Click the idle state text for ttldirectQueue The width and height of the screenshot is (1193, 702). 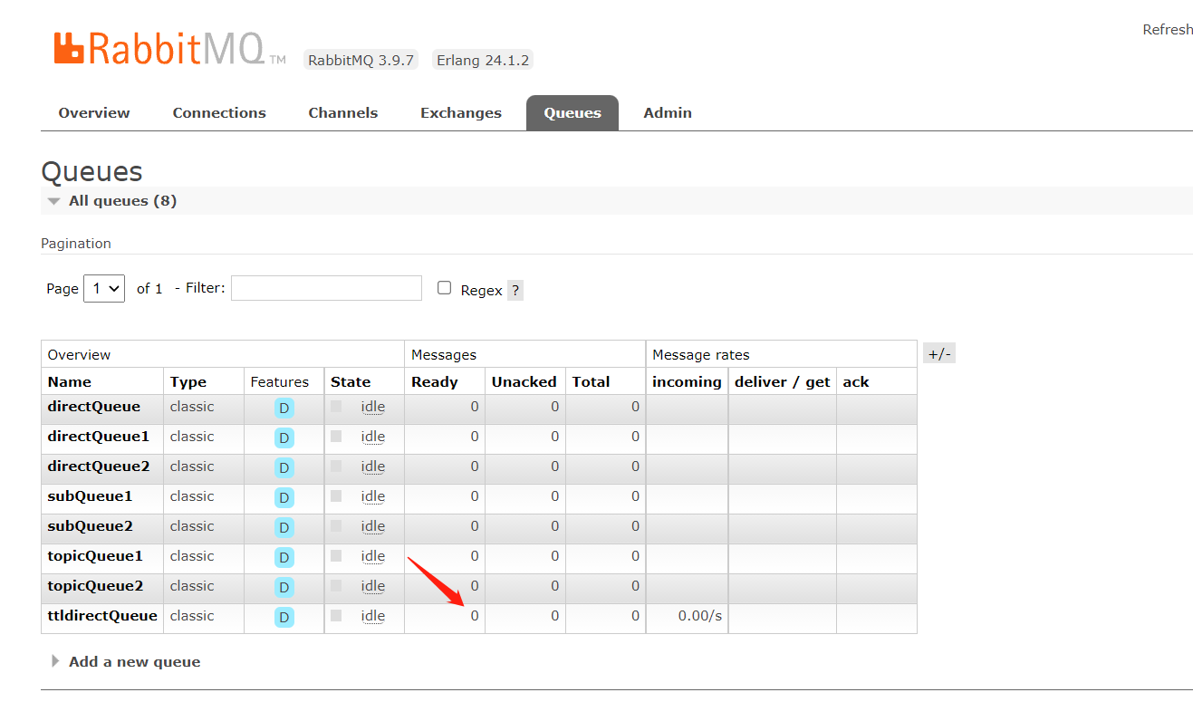[373, 616]
